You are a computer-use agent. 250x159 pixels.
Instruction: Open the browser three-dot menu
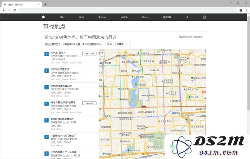point(246,10)
